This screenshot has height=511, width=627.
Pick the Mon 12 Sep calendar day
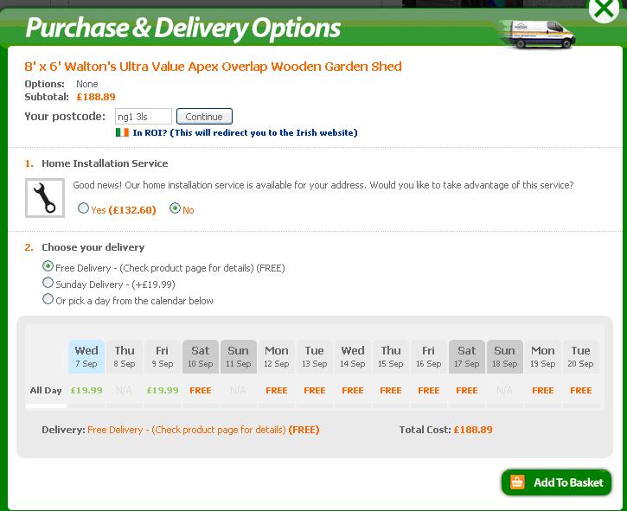[x=276, y=356]
